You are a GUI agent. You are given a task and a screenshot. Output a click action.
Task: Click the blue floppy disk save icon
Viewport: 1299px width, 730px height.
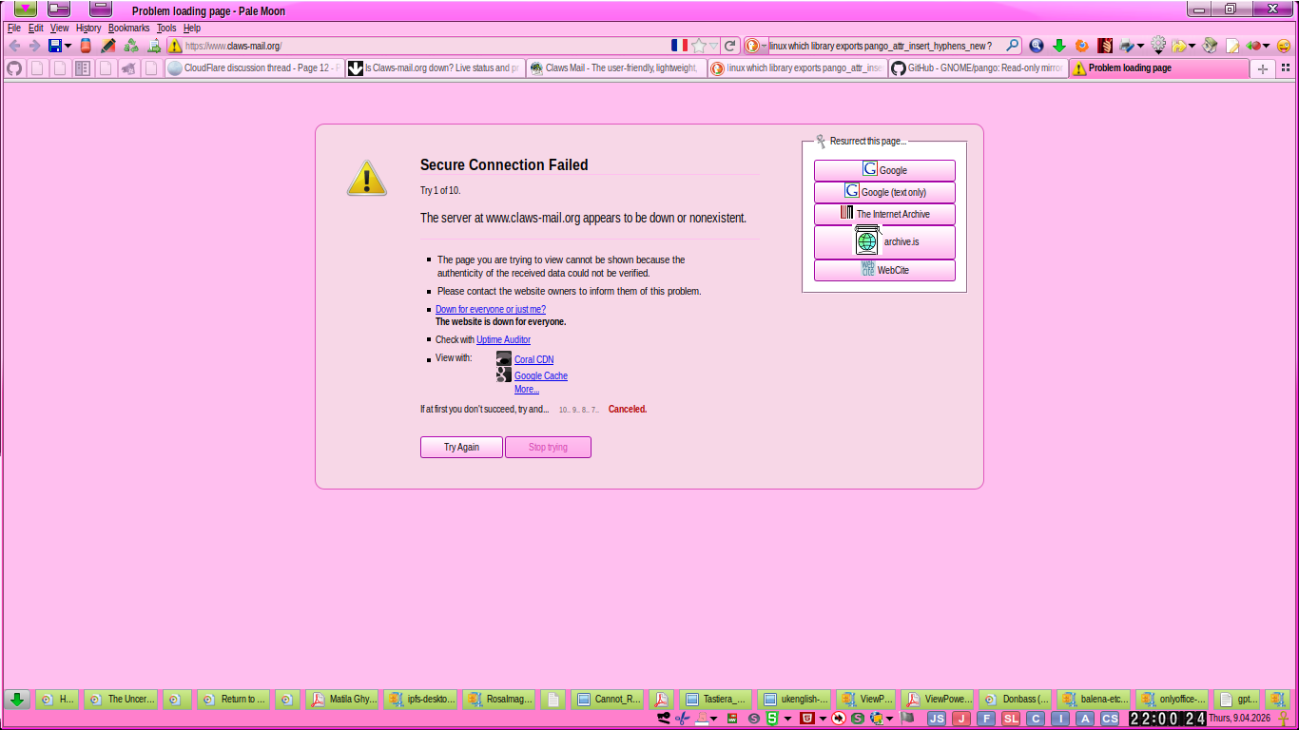click(55, 46)
